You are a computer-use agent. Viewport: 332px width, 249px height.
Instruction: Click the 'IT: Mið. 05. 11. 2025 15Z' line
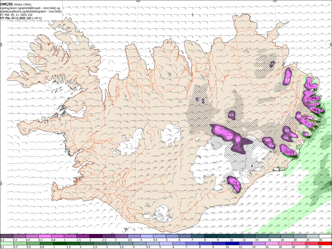[16, 15]
